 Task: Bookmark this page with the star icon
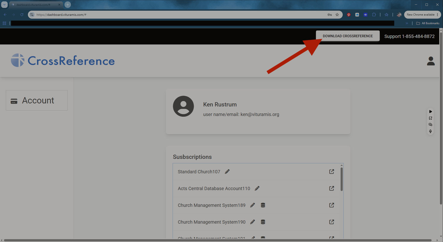click(337, 15)
